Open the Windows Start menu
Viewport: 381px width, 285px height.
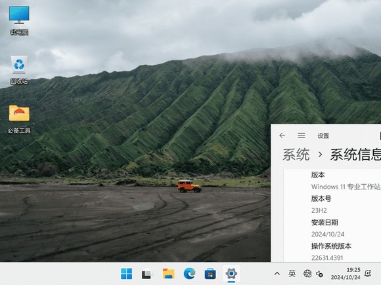(126, 274)
